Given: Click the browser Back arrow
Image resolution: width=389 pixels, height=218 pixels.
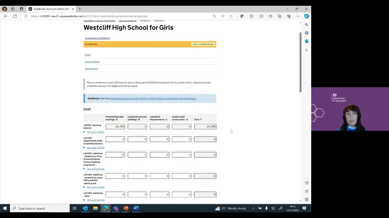Looking at the screenshot, I should click(6, 16).
